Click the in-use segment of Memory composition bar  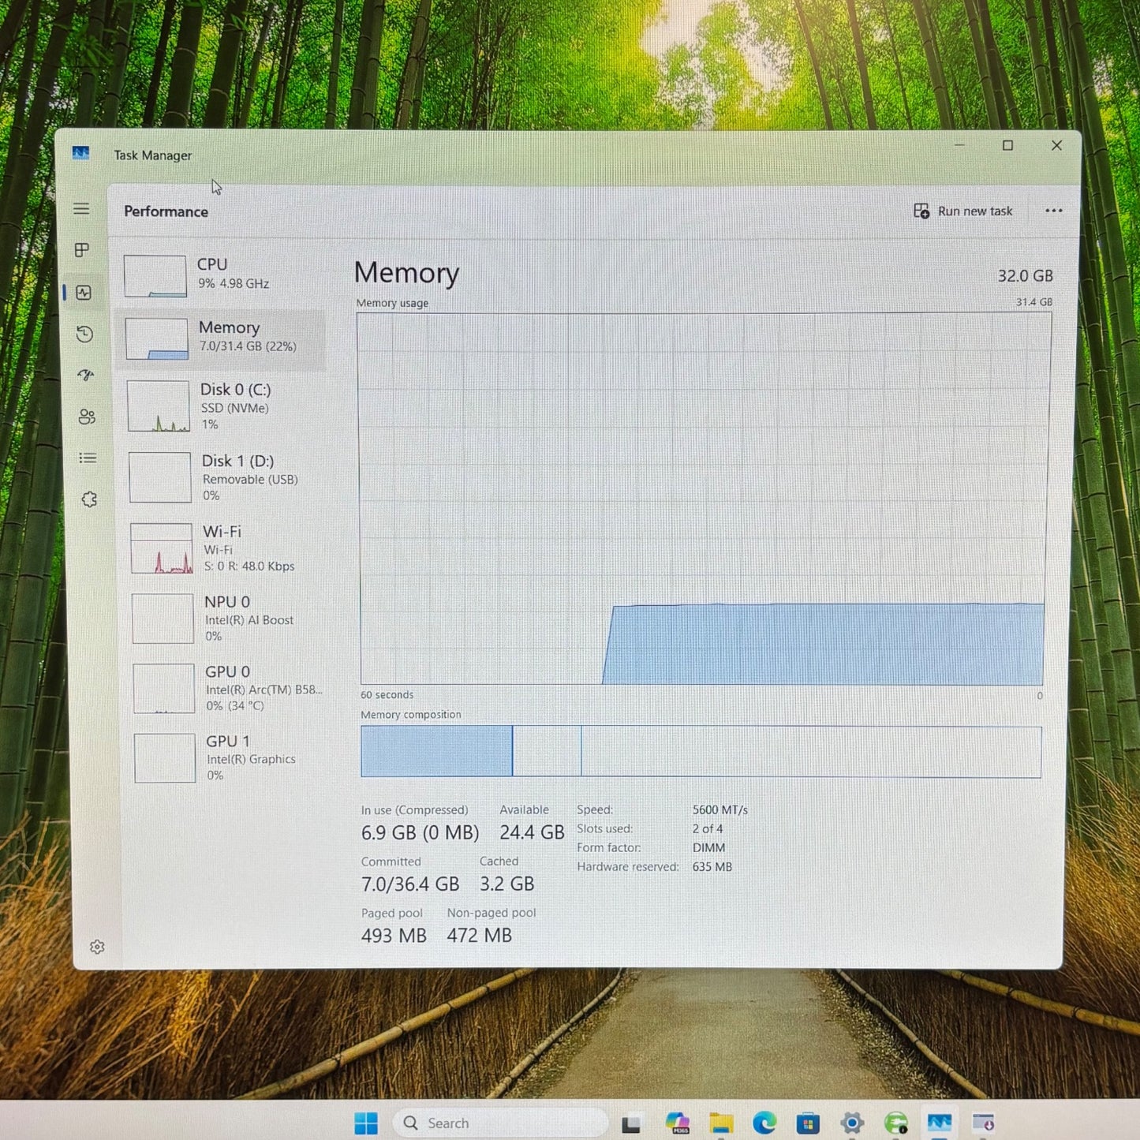click(436, 751)
